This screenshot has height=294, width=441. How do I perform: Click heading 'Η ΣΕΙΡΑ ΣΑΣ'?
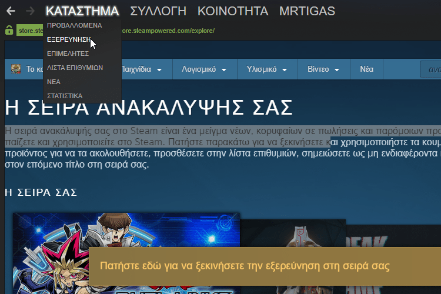41,192
